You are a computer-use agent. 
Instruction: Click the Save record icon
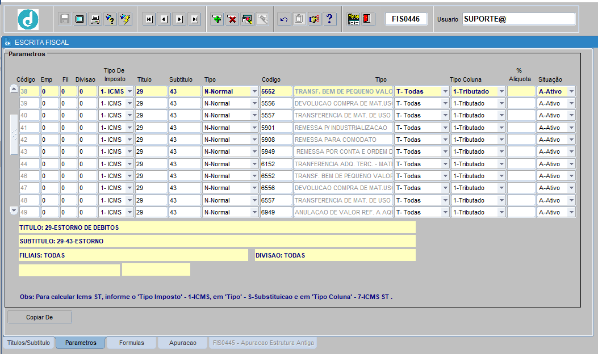63,18
